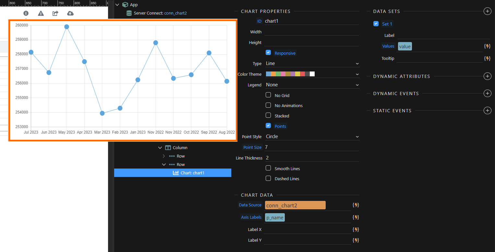
Task: Collapse the Row containing chart1
Action: tap(164, 164)
